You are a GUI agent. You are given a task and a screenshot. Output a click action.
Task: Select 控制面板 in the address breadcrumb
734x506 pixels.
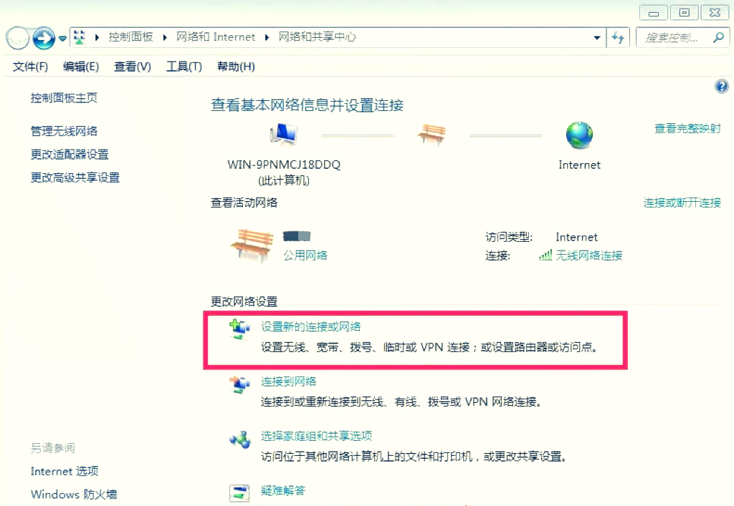click(130, 37)
